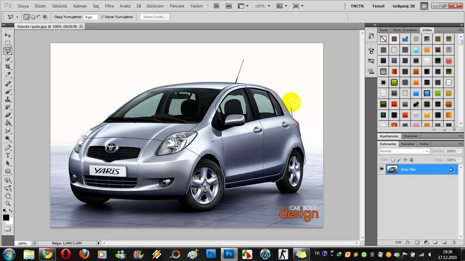The width and height of the screenshot is (465, 261).
Task: Select the Zoom tool
Action: 8,203
